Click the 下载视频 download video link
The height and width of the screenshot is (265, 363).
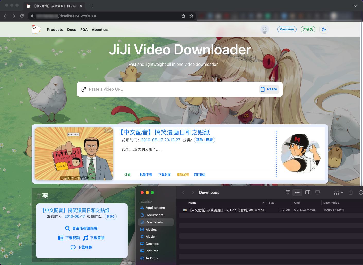click(69, 238)
